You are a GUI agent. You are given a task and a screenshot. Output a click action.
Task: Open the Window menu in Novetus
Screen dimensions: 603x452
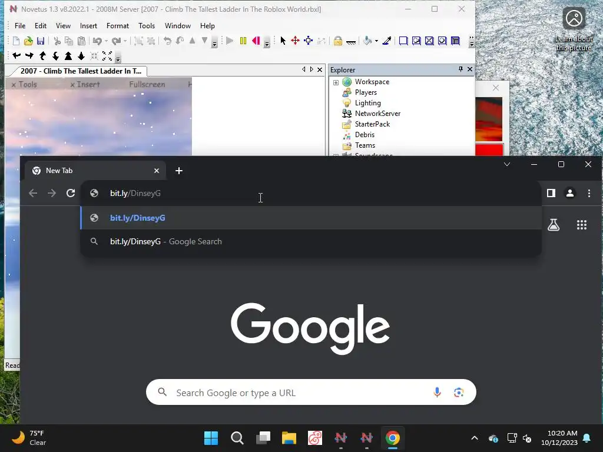[178, 26]
